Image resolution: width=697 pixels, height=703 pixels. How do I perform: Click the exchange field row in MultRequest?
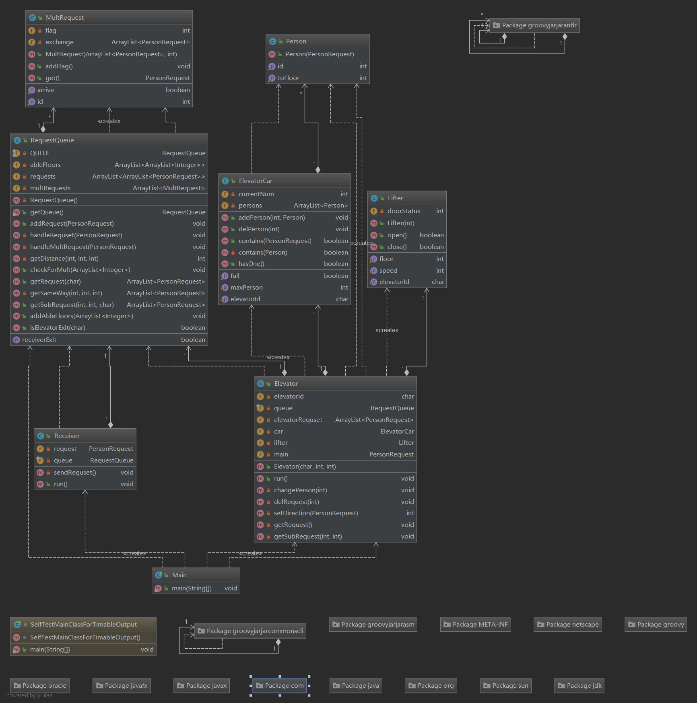[x=109, y=42]
